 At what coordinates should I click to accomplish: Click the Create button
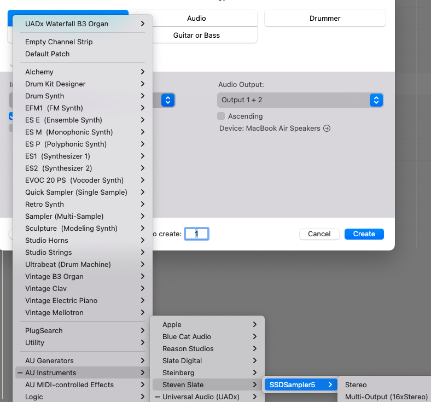364,234
